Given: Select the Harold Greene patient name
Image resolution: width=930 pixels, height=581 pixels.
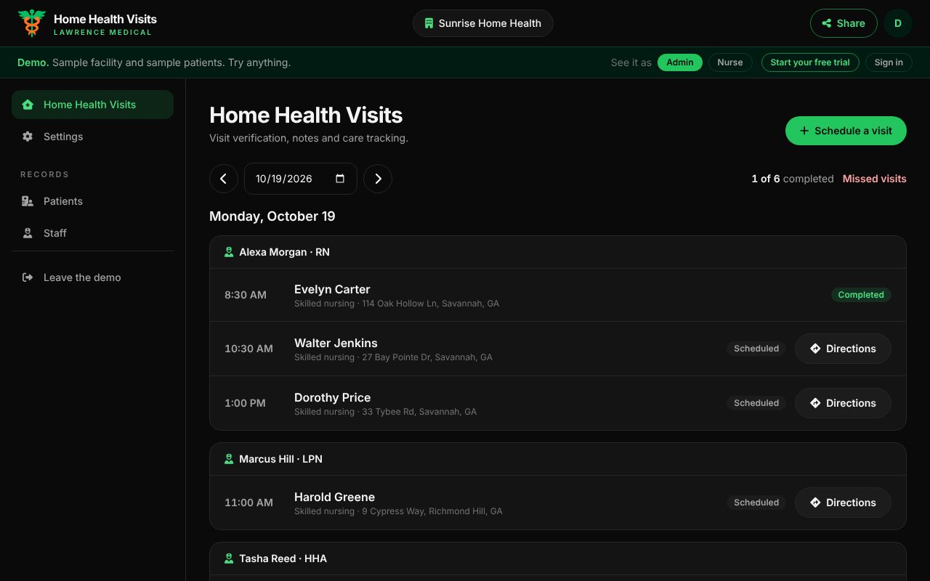Looking at the screenshot, I should point(334,497).
